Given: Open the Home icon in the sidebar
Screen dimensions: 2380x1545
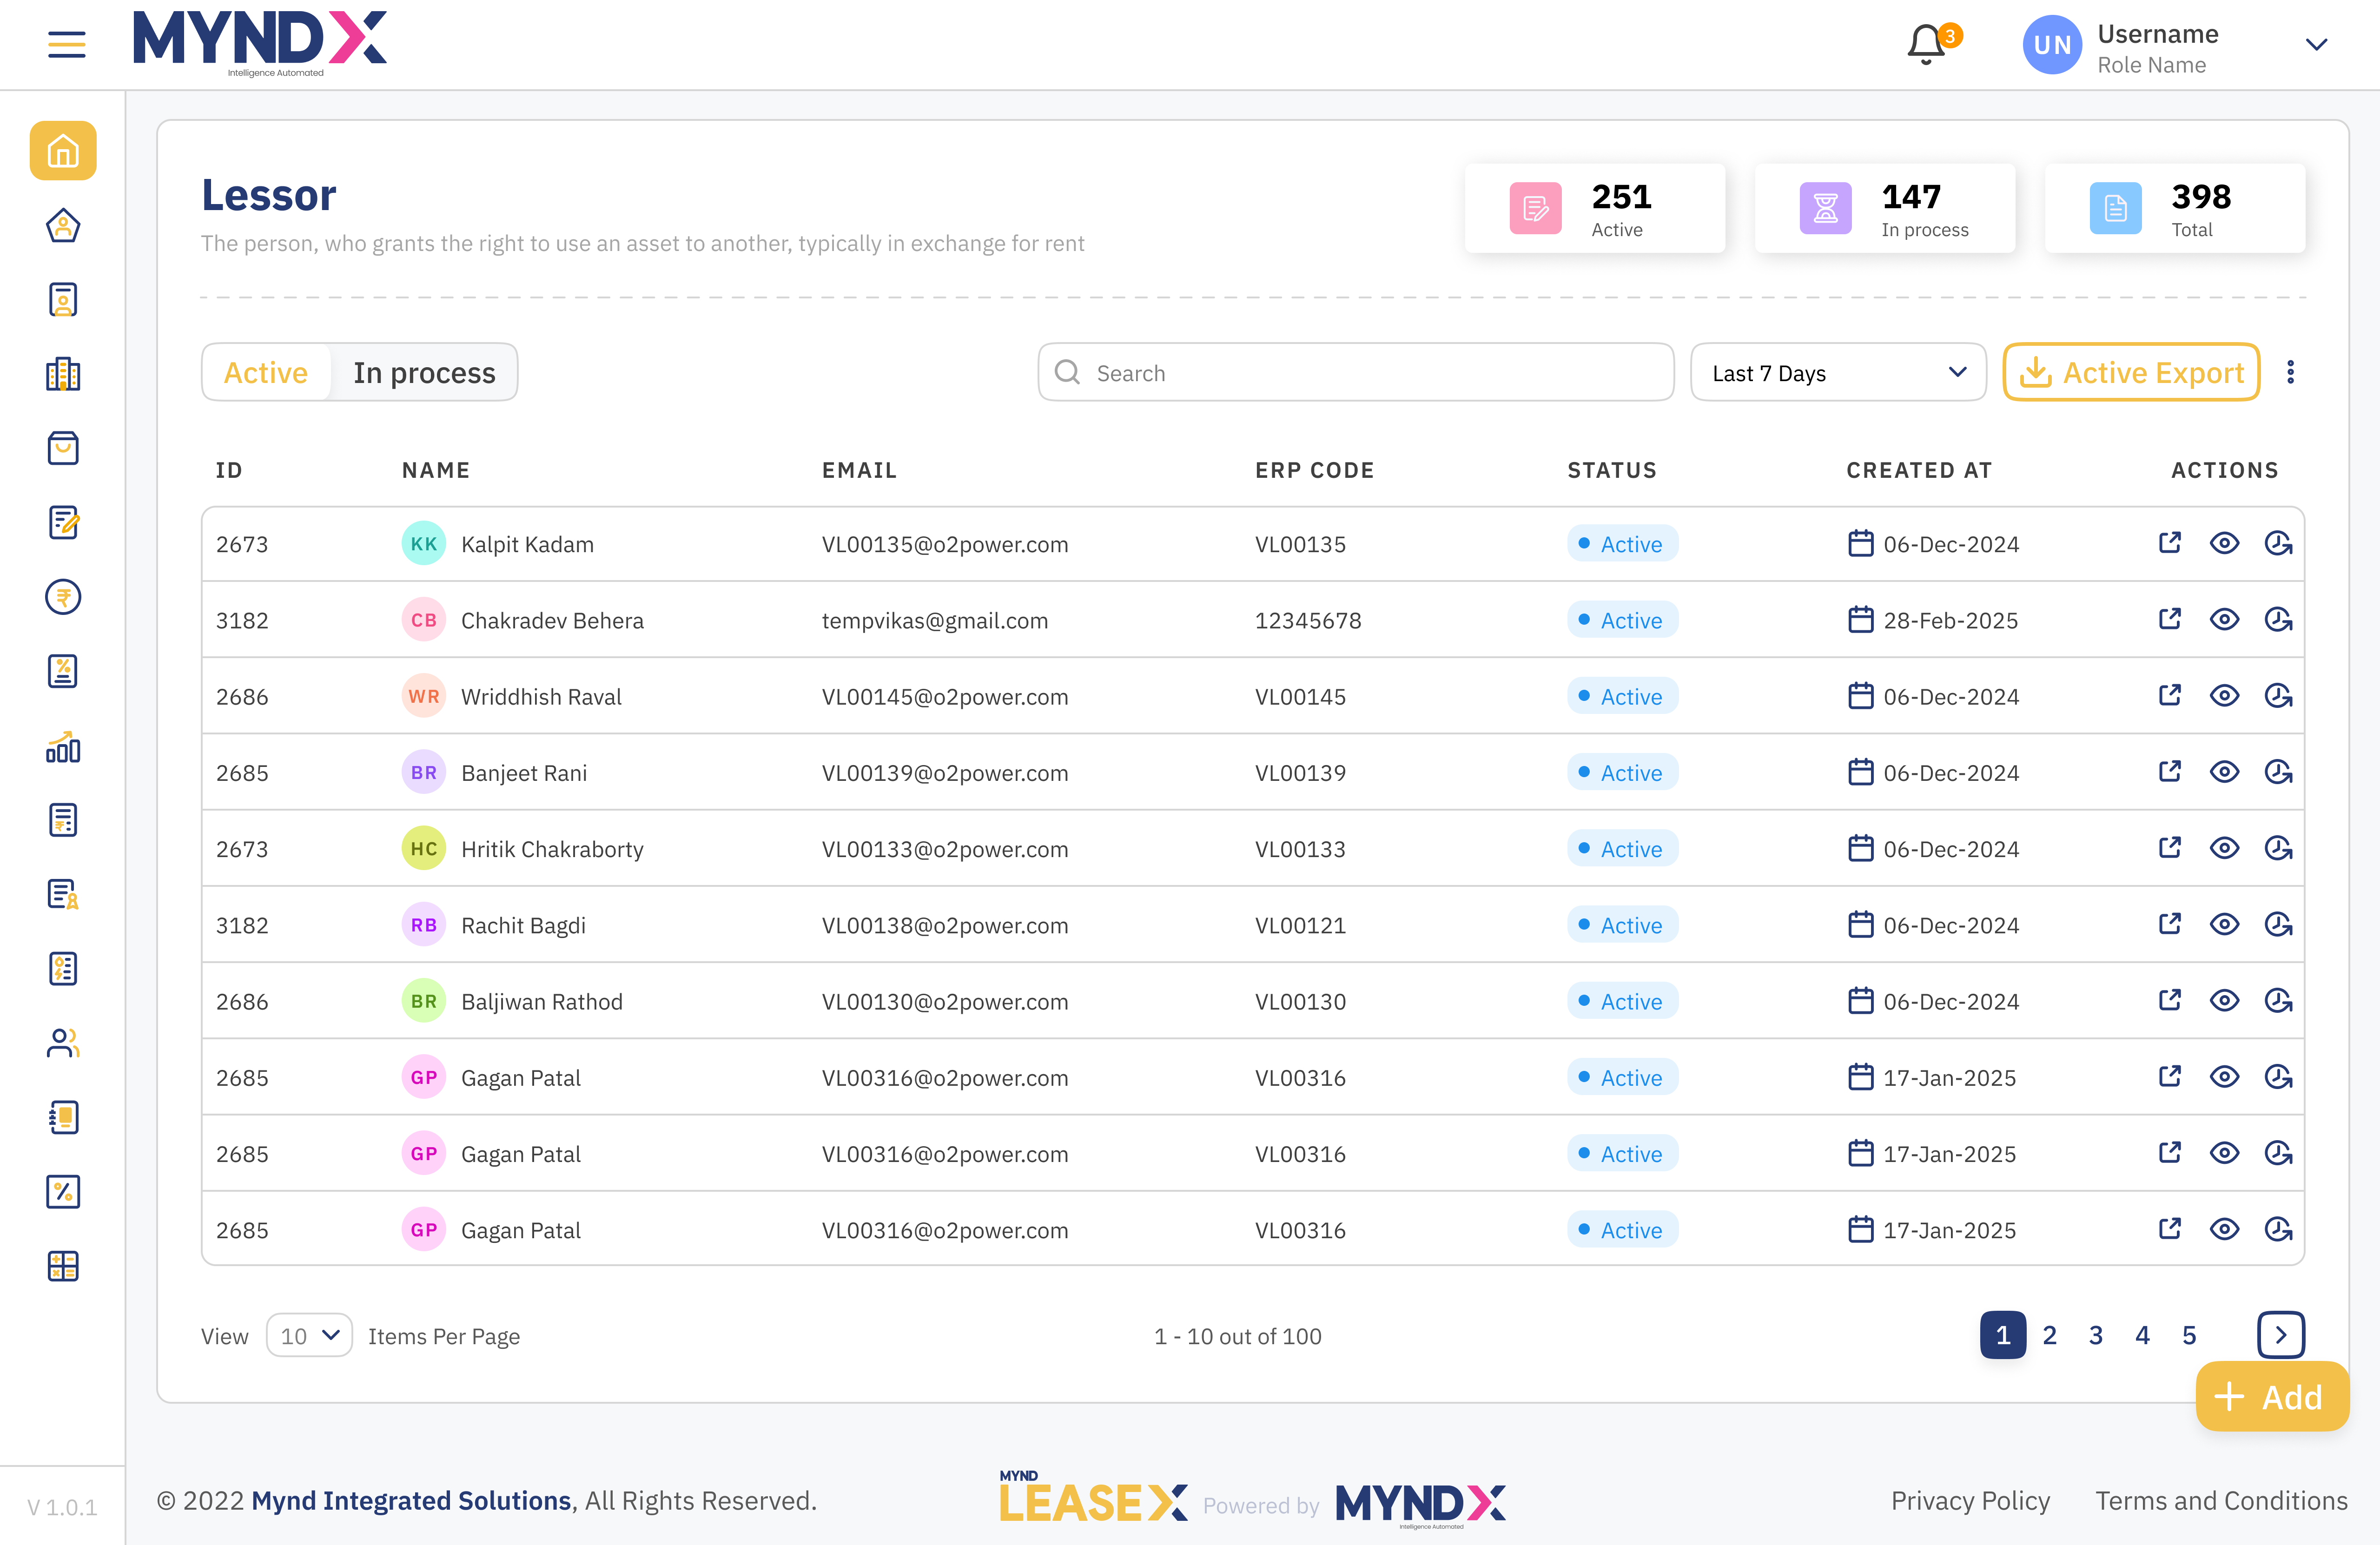Looking at the screenshot, I should point(63,151).
